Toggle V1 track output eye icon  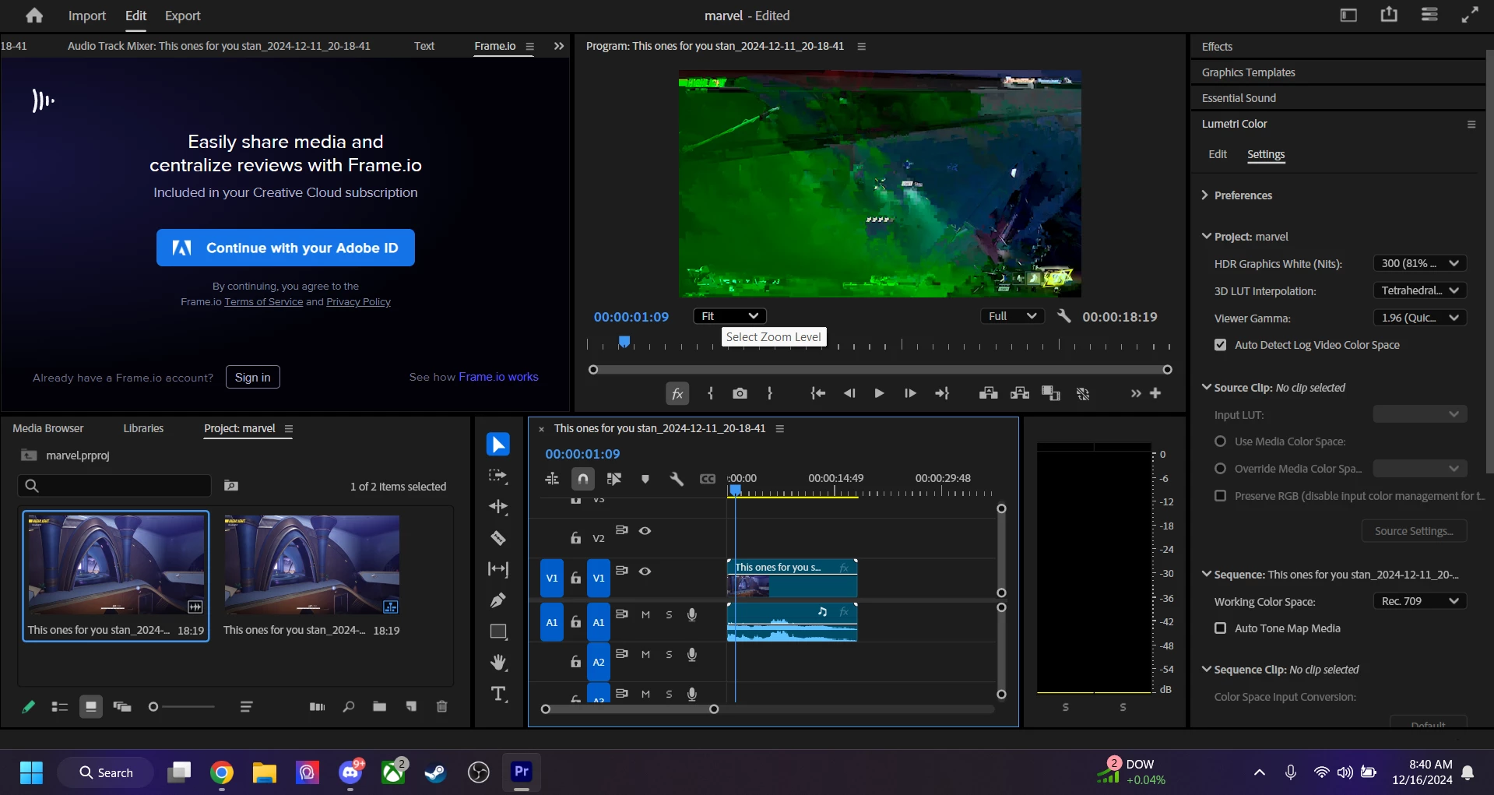tap(645, 571)
